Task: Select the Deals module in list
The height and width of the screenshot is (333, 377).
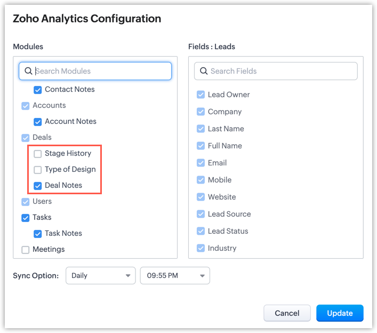Action: (42, 138)
